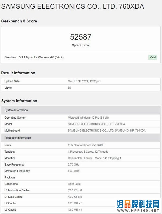
Task: Click the 2.70 GHz base frequency value
Action: point(73,165)
